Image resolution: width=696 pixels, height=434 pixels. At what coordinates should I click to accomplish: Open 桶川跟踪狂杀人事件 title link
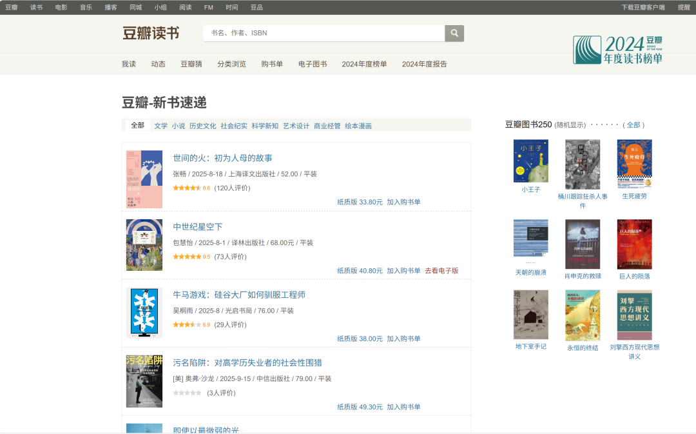[583, 201]
